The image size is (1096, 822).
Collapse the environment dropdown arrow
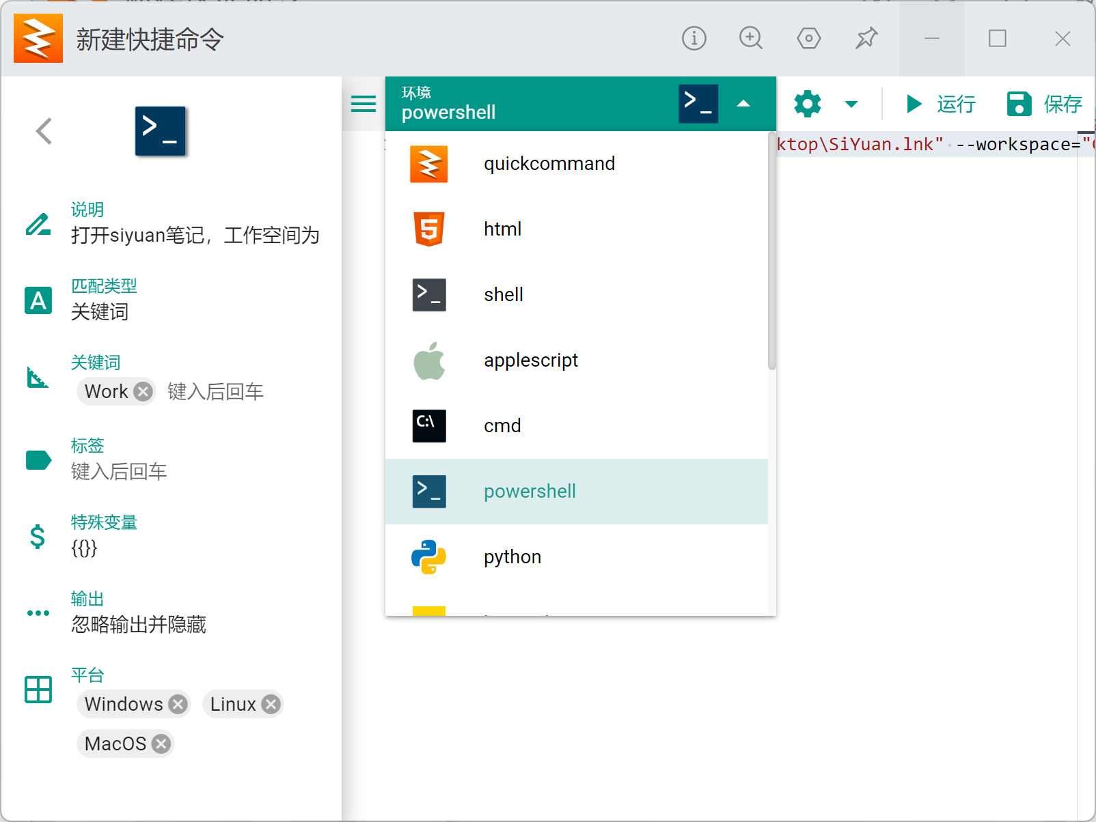[x=743, y=104]
